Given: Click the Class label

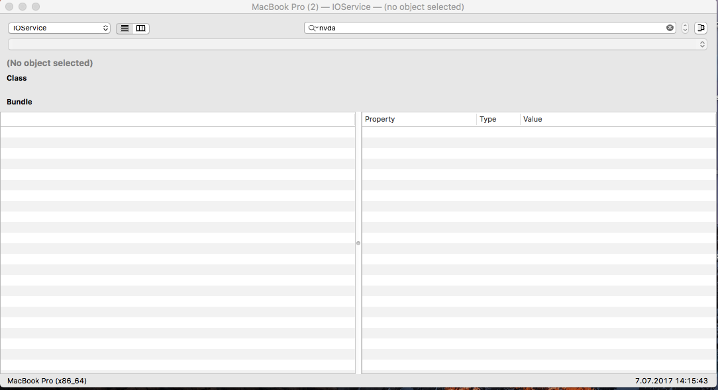Looking at the screenshot, I should point(17,78).
